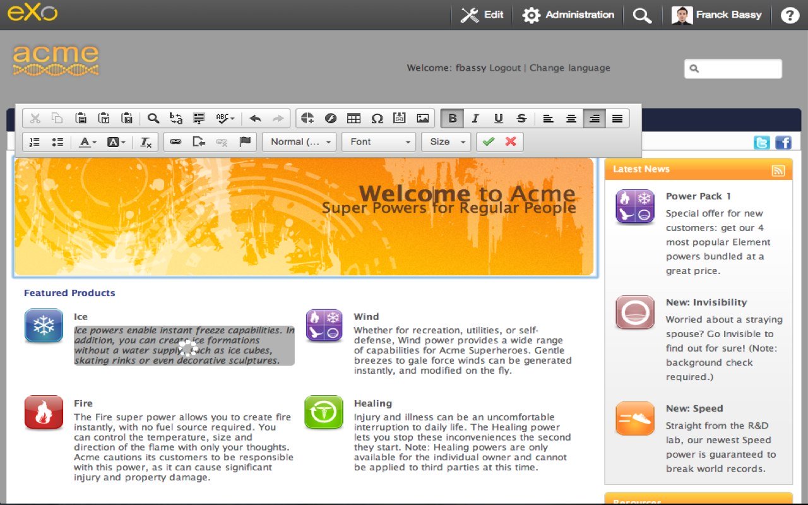Viewport: 808px width, 505px height.
Task: Click the site search input field
Action: click(x=733, y=69)
